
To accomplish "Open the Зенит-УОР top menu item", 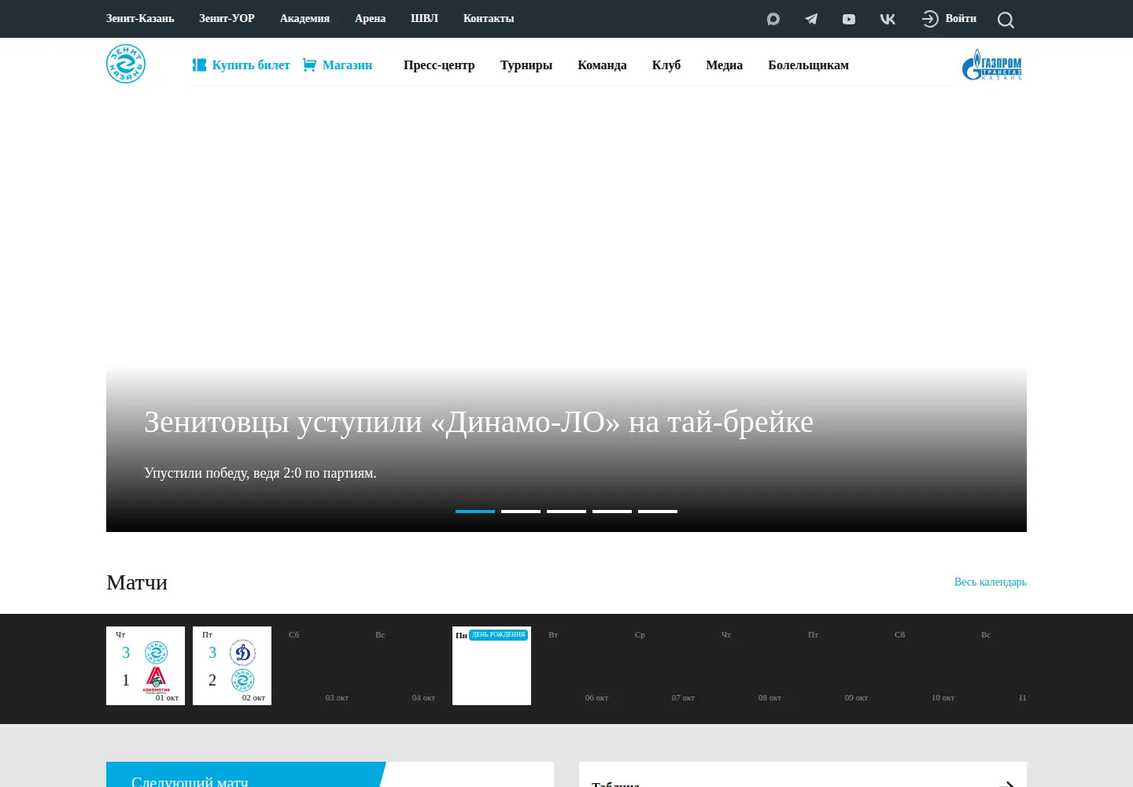I will point(227,18).
